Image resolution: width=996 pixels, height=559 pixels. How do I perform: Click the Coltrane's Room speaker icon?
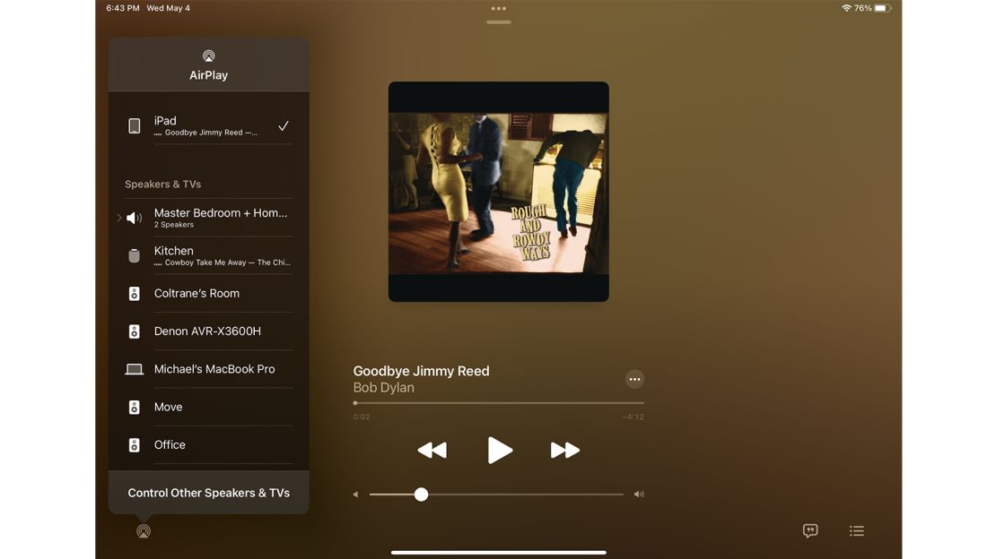(134, 294)
